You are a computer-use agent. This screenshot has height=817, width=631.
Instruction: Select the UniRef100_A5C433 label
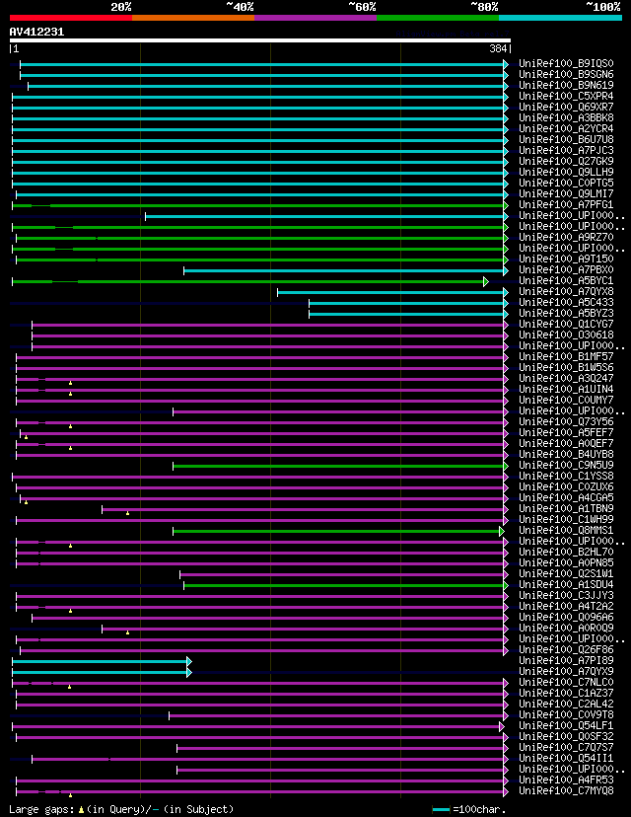(566, 302)
